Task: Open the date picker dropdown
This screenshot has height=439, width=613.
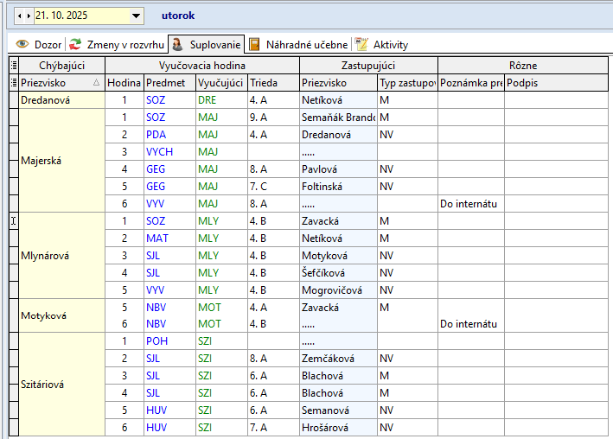Action: [136, 16]
